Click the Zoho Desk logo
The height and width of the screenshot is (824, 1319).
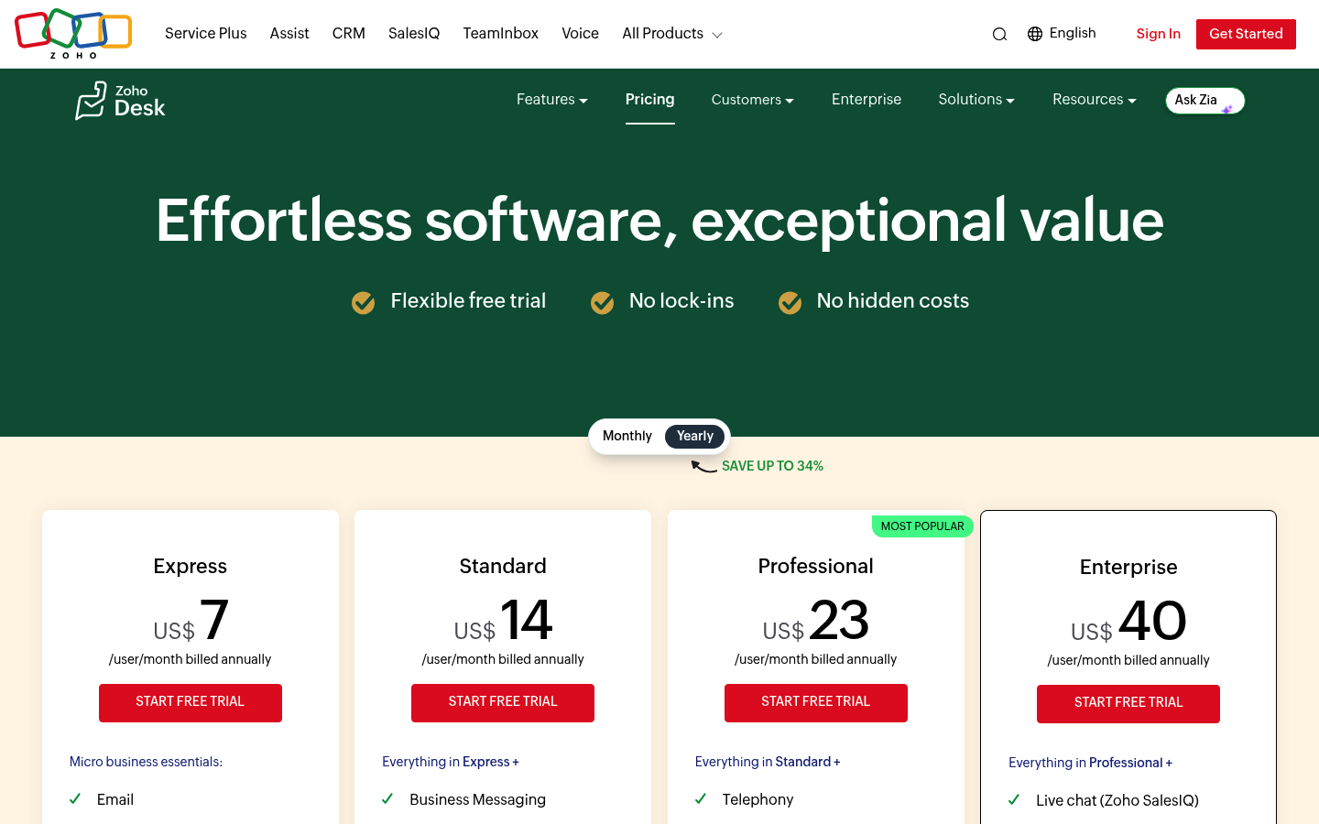pyautogui.click(x=120, y=101)
